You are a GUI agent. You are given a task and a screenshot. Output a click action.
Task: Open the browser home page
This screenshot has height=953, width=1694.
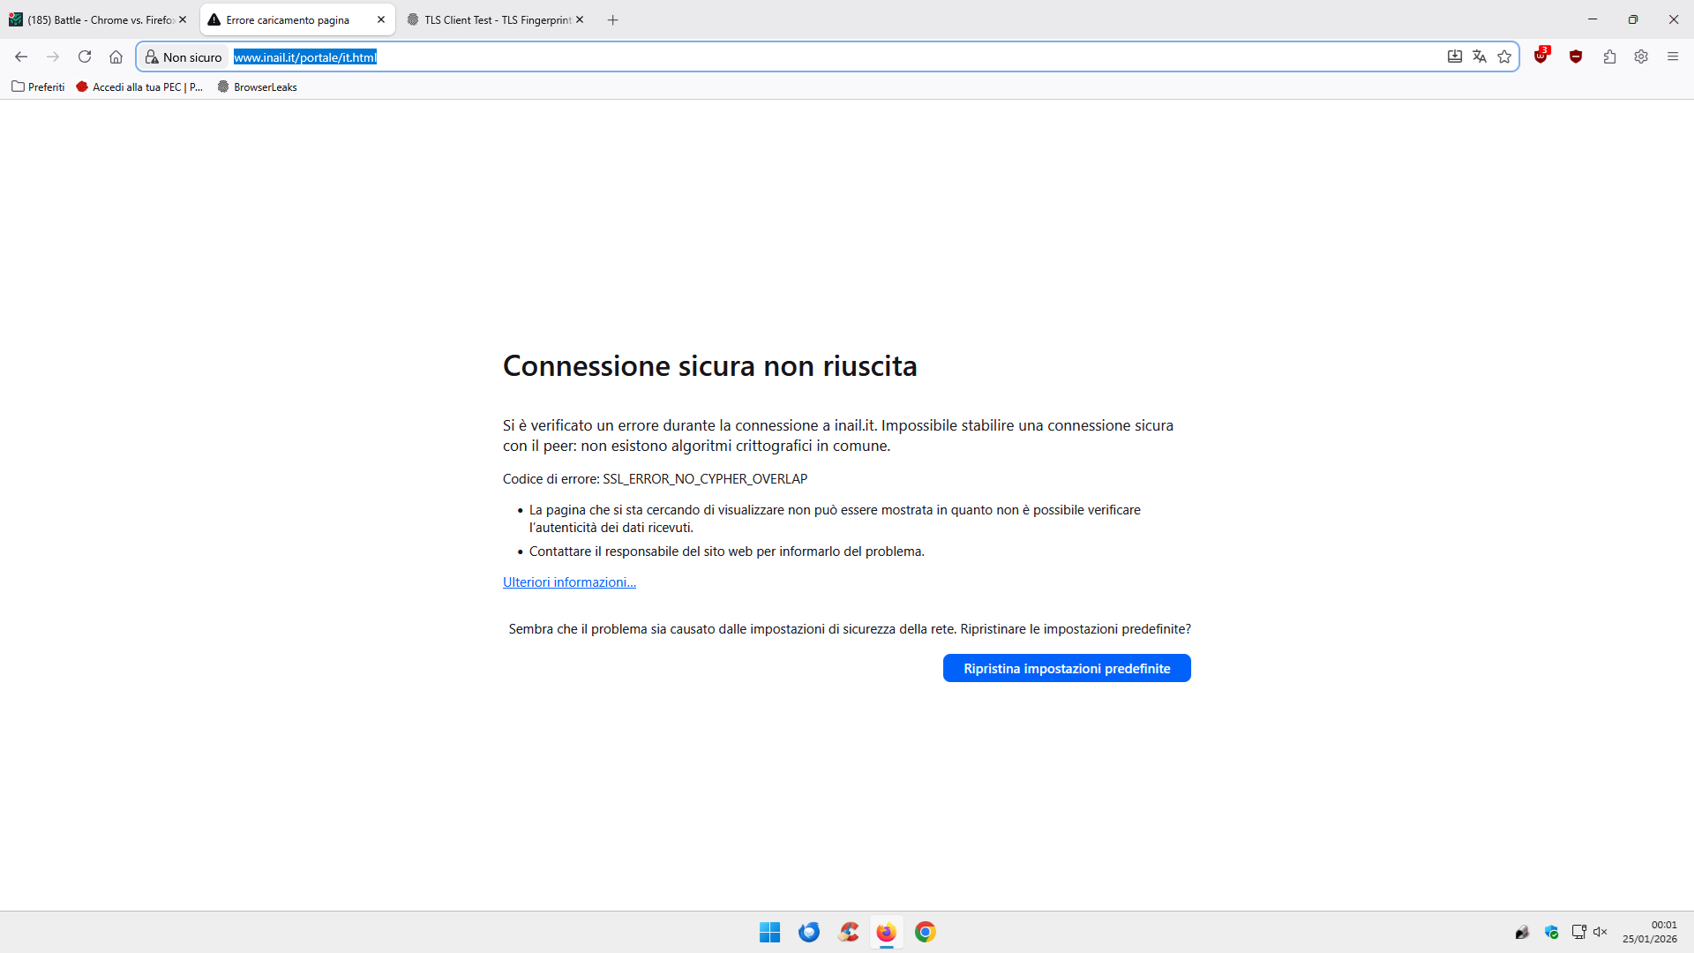116,56
